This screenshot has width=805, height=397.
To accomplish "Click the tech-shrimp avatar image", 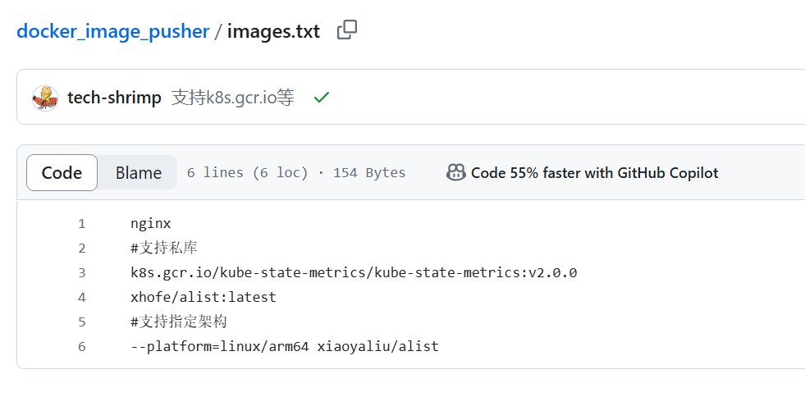I will point(45,98).
